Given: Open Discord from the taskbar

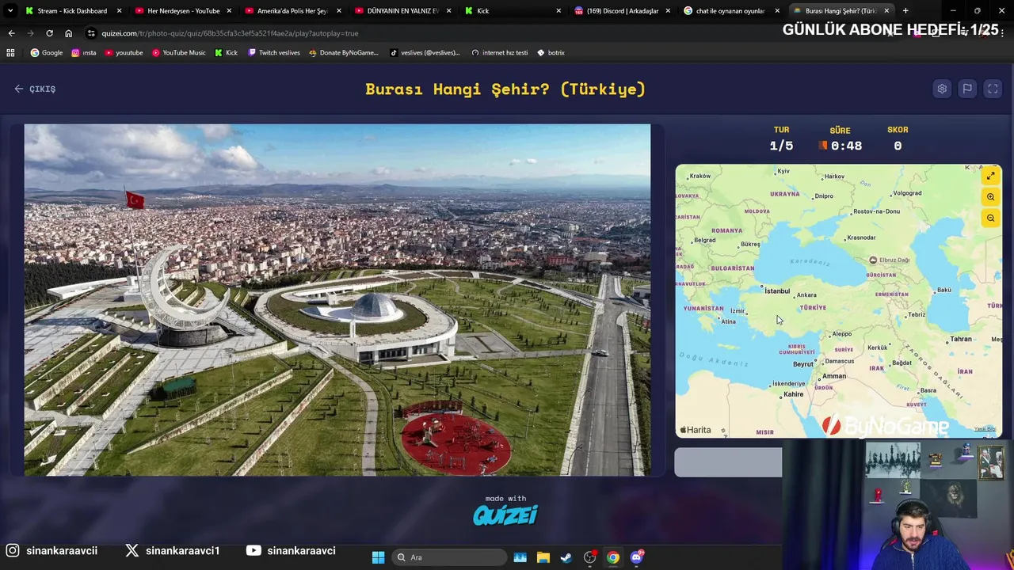Looking at the screenshot, I should point(637,557).
